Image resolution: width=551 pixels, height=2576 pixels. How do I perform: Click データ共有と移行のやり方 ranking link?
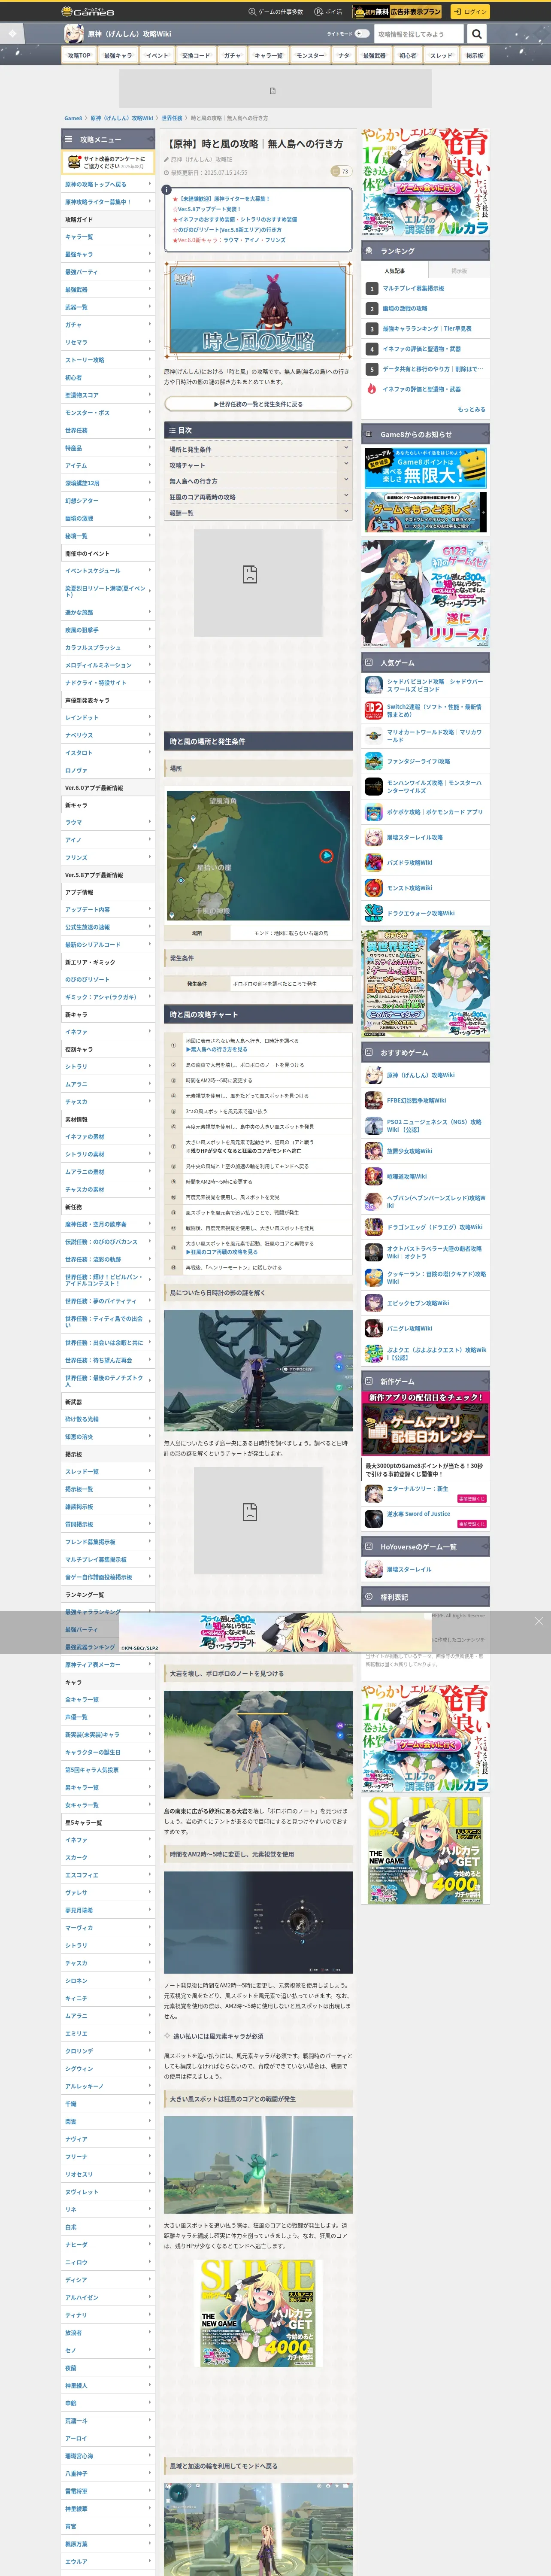tap(434, 369)
